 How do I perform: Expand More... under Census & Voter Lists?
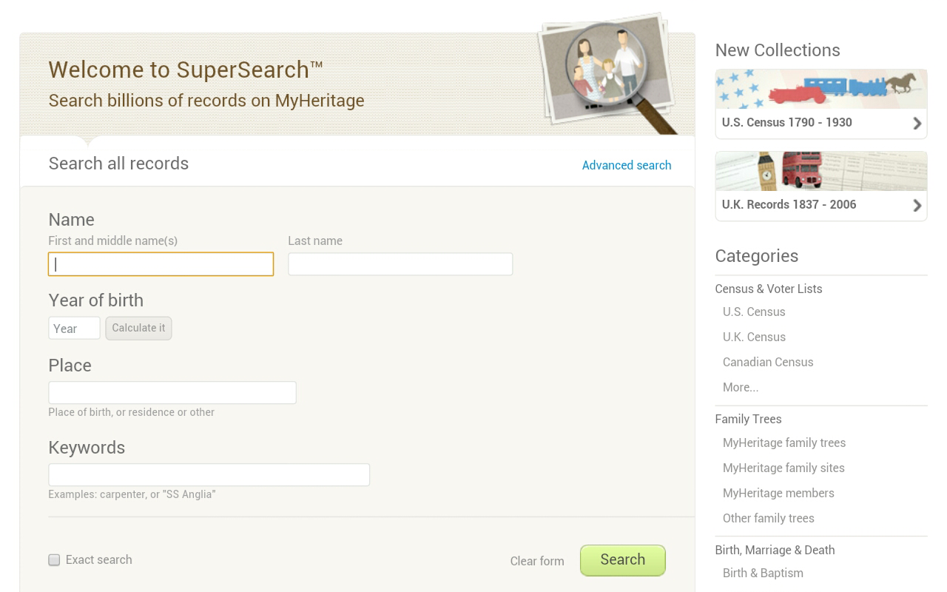click(x=740, y=387)
